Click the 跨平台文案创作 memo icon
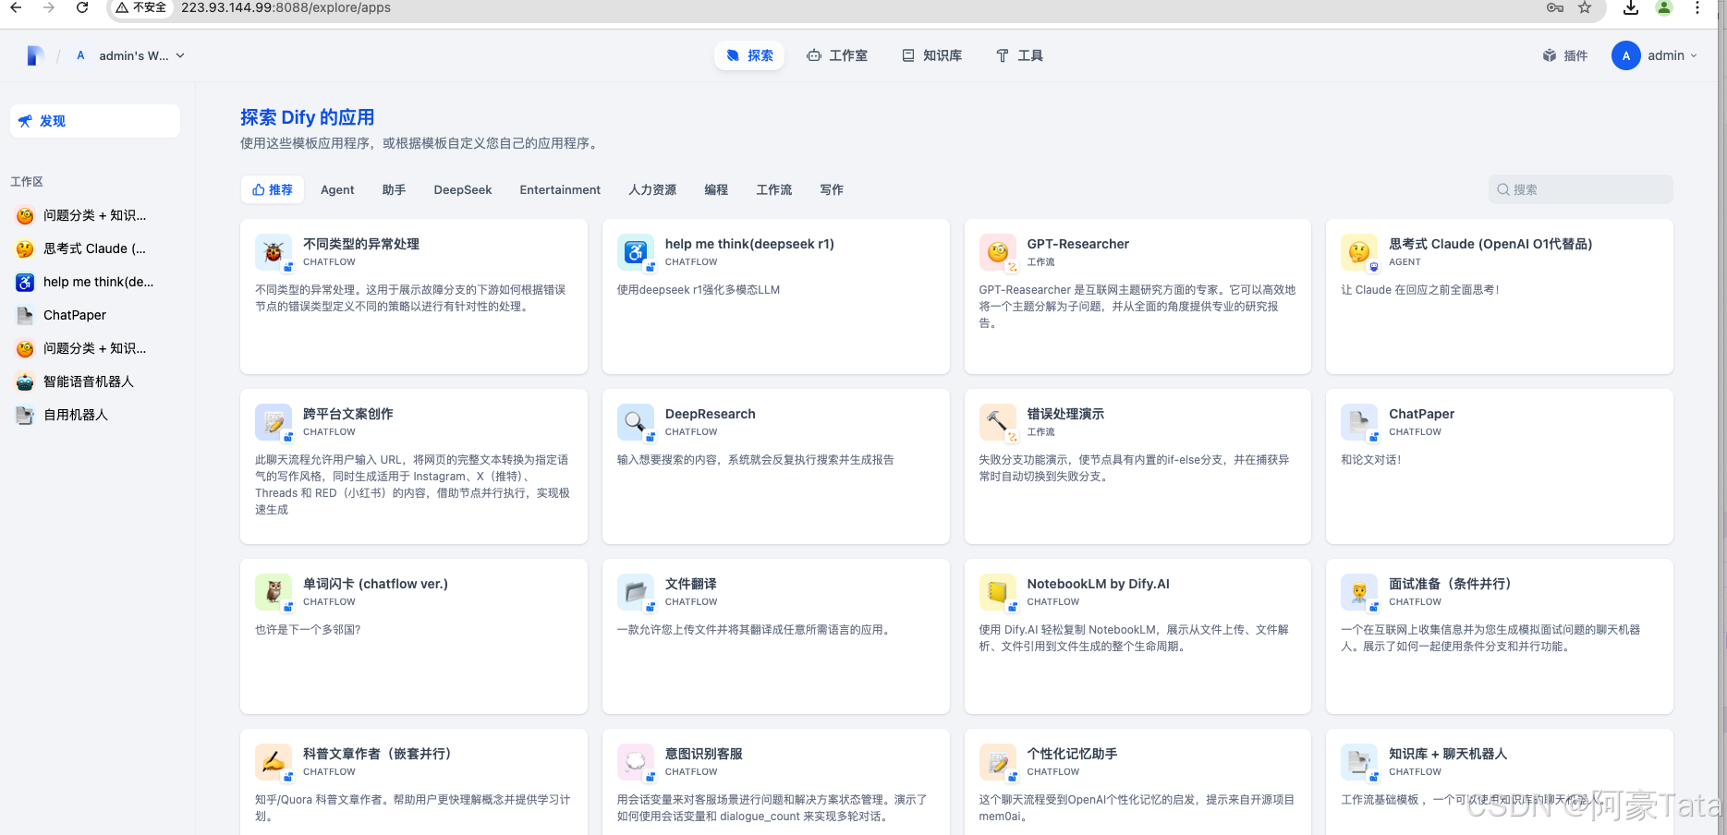Screen dimensions: 1727x835 coord(274,422)
